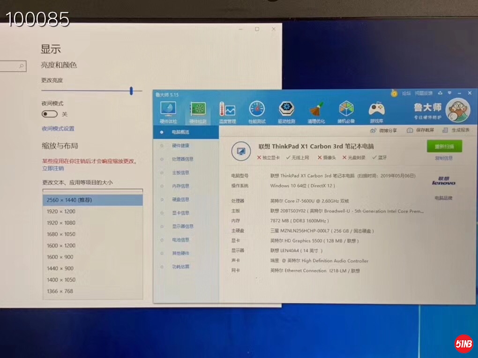Click the 独立显卡 feature indicator
The image size is (478, 358).
coord(268,157)
